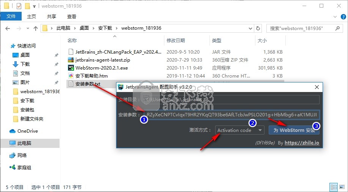Select 安装参数.txt file
348x192 pixels.
click(x=88, y=84)
